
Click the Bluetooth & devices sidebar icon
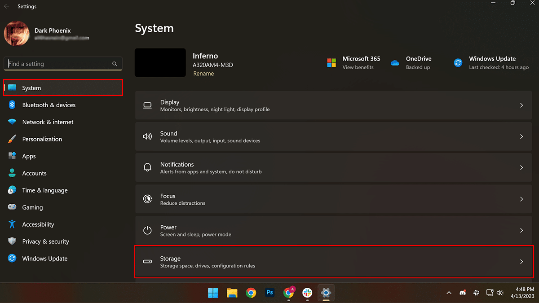point(12,105)
